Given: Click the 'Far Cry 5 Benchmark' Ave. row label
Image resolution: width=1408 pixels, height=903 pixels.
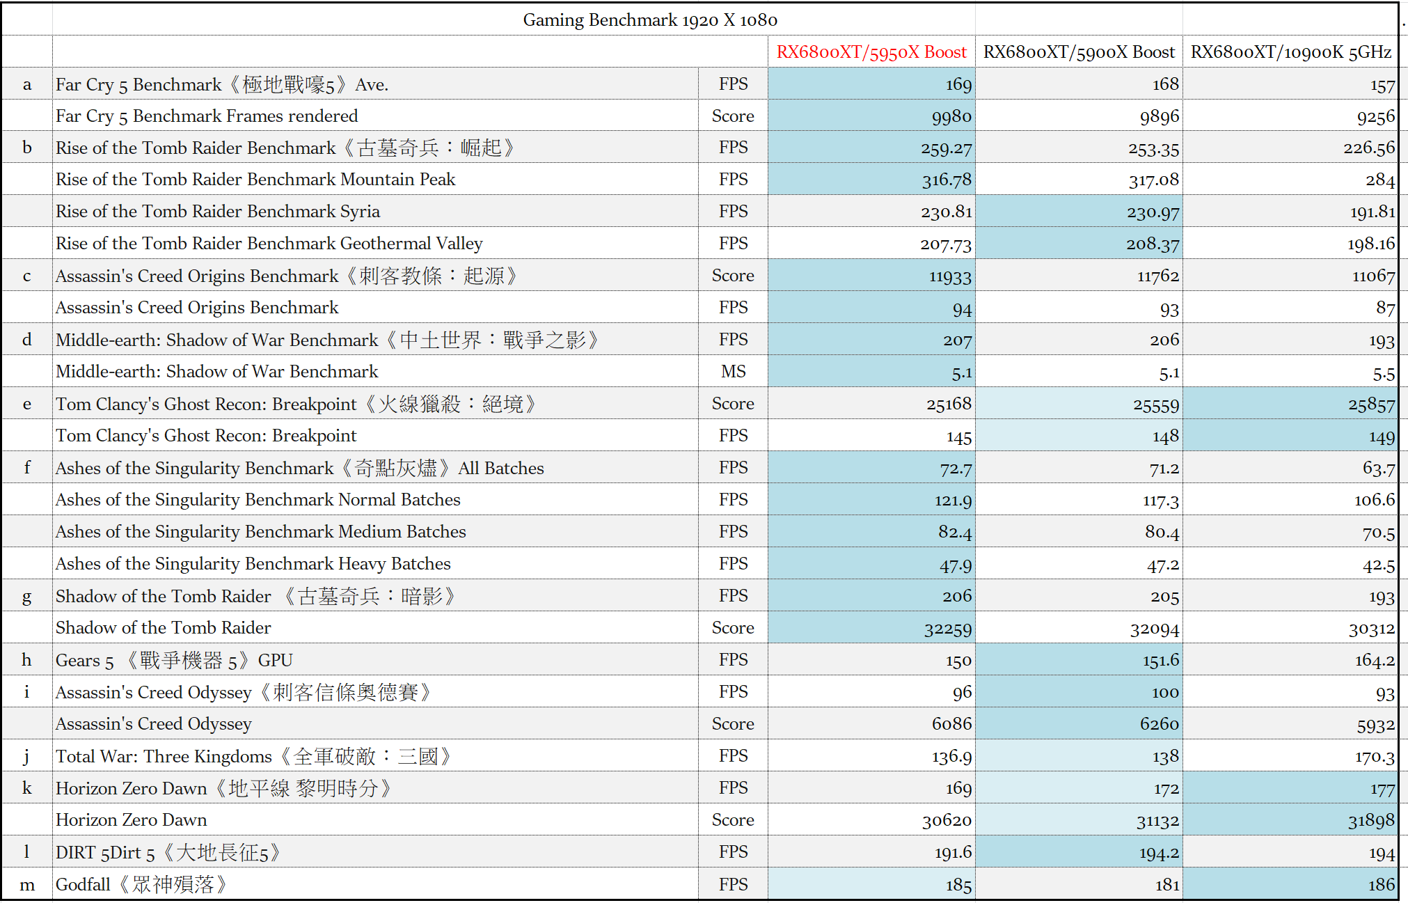Looking at the screenshot, I should tap(222, 84).
